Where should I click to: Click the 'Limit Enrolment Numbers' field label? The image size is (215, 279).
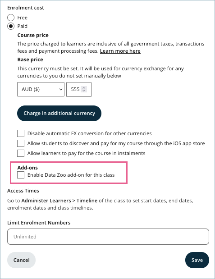point(39,223)
